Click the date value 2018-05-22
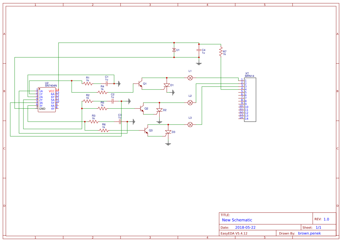 [x=245, y=227]
